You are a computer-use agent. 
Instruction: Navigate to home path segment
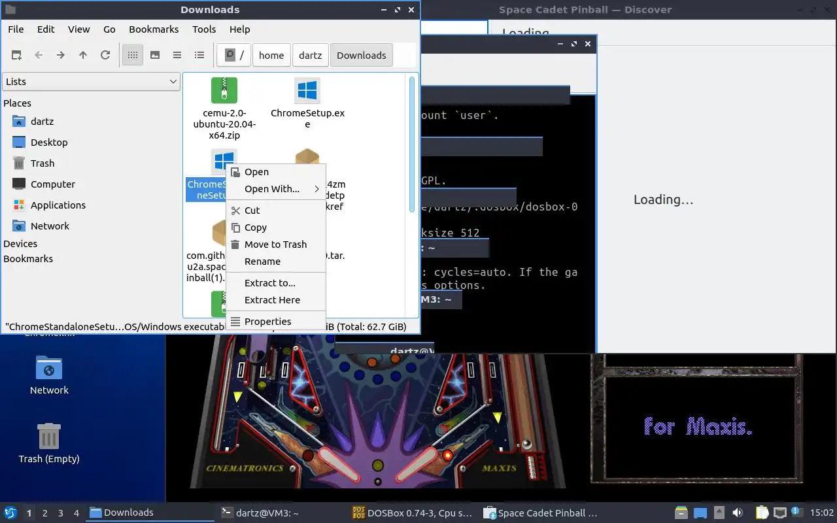[x=271, y=56]
